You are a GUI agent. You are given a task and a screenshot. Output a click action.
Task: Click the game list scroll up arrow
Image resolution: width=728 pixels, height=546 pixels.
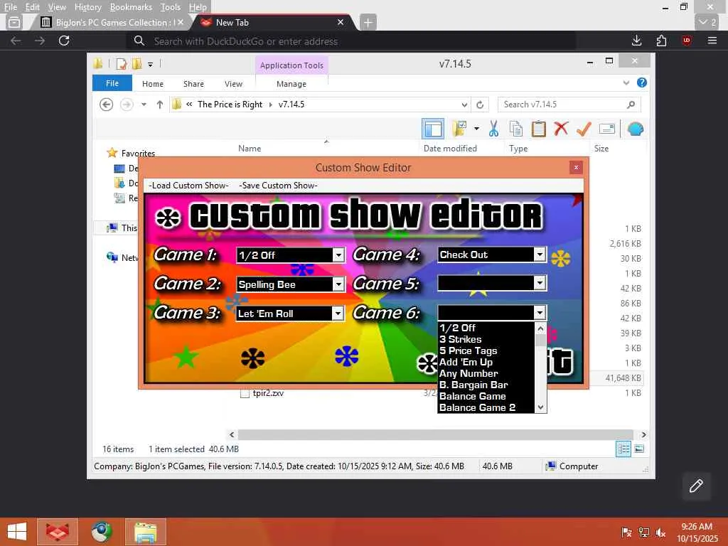pyautogui.click(x=540, y=328)
